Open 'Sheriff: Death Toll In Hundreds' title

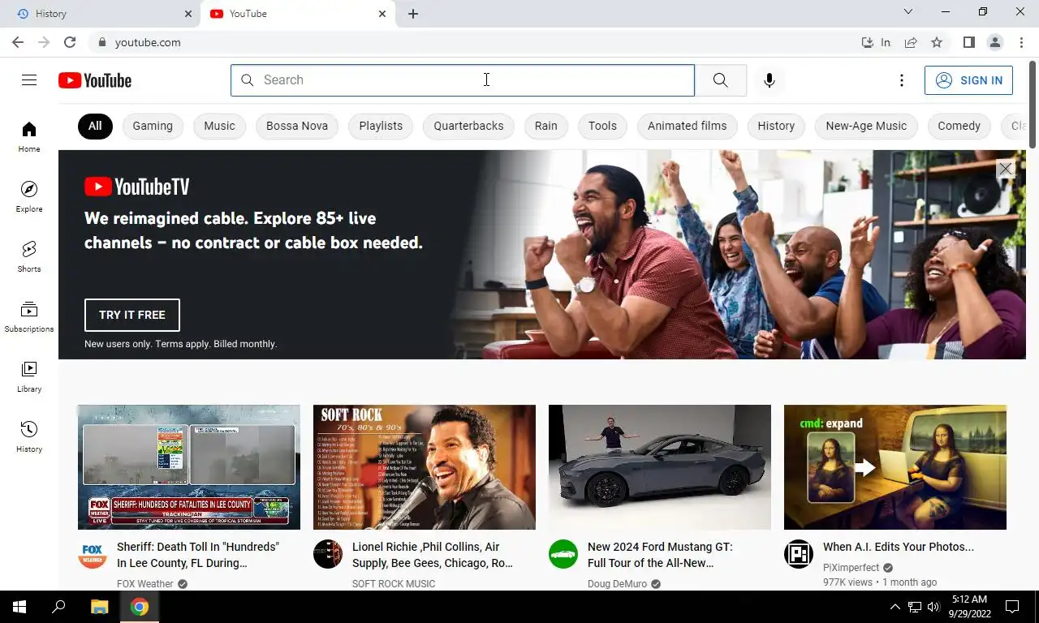198,555
